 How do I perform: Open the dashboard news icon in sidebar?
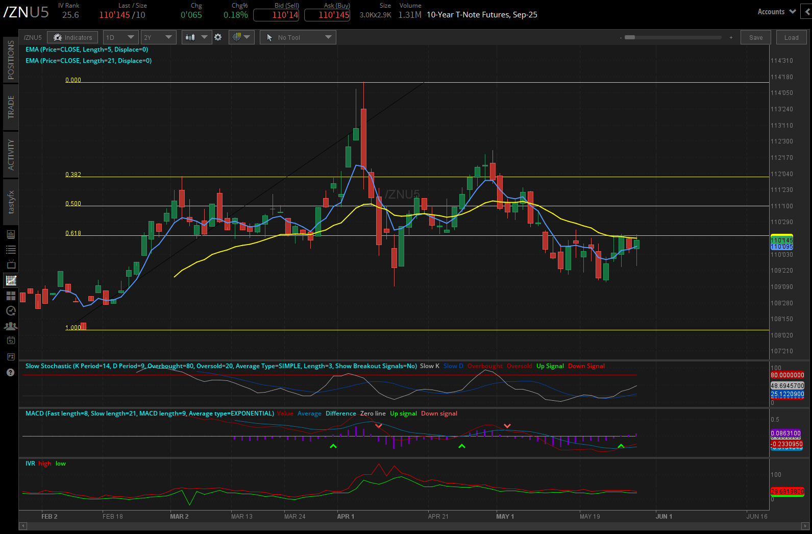coord(11,234)
